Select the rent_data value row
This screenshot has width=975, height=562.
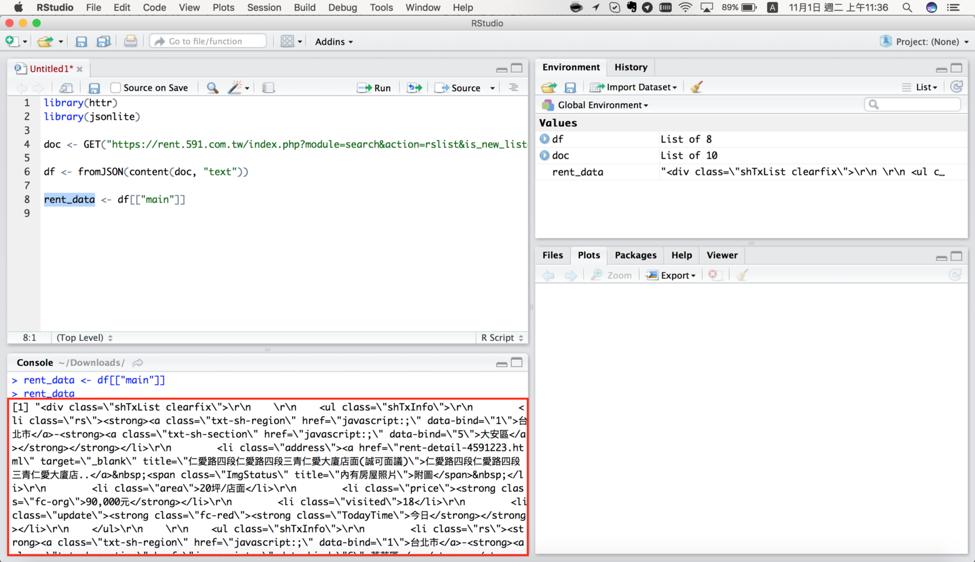tap(752, 172)
